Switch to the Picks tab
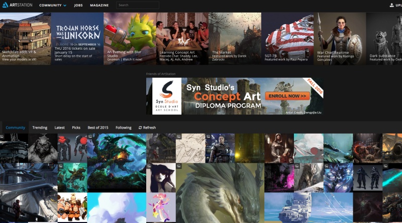The width and height of the screenshot is (402, 223). [76, 128]
